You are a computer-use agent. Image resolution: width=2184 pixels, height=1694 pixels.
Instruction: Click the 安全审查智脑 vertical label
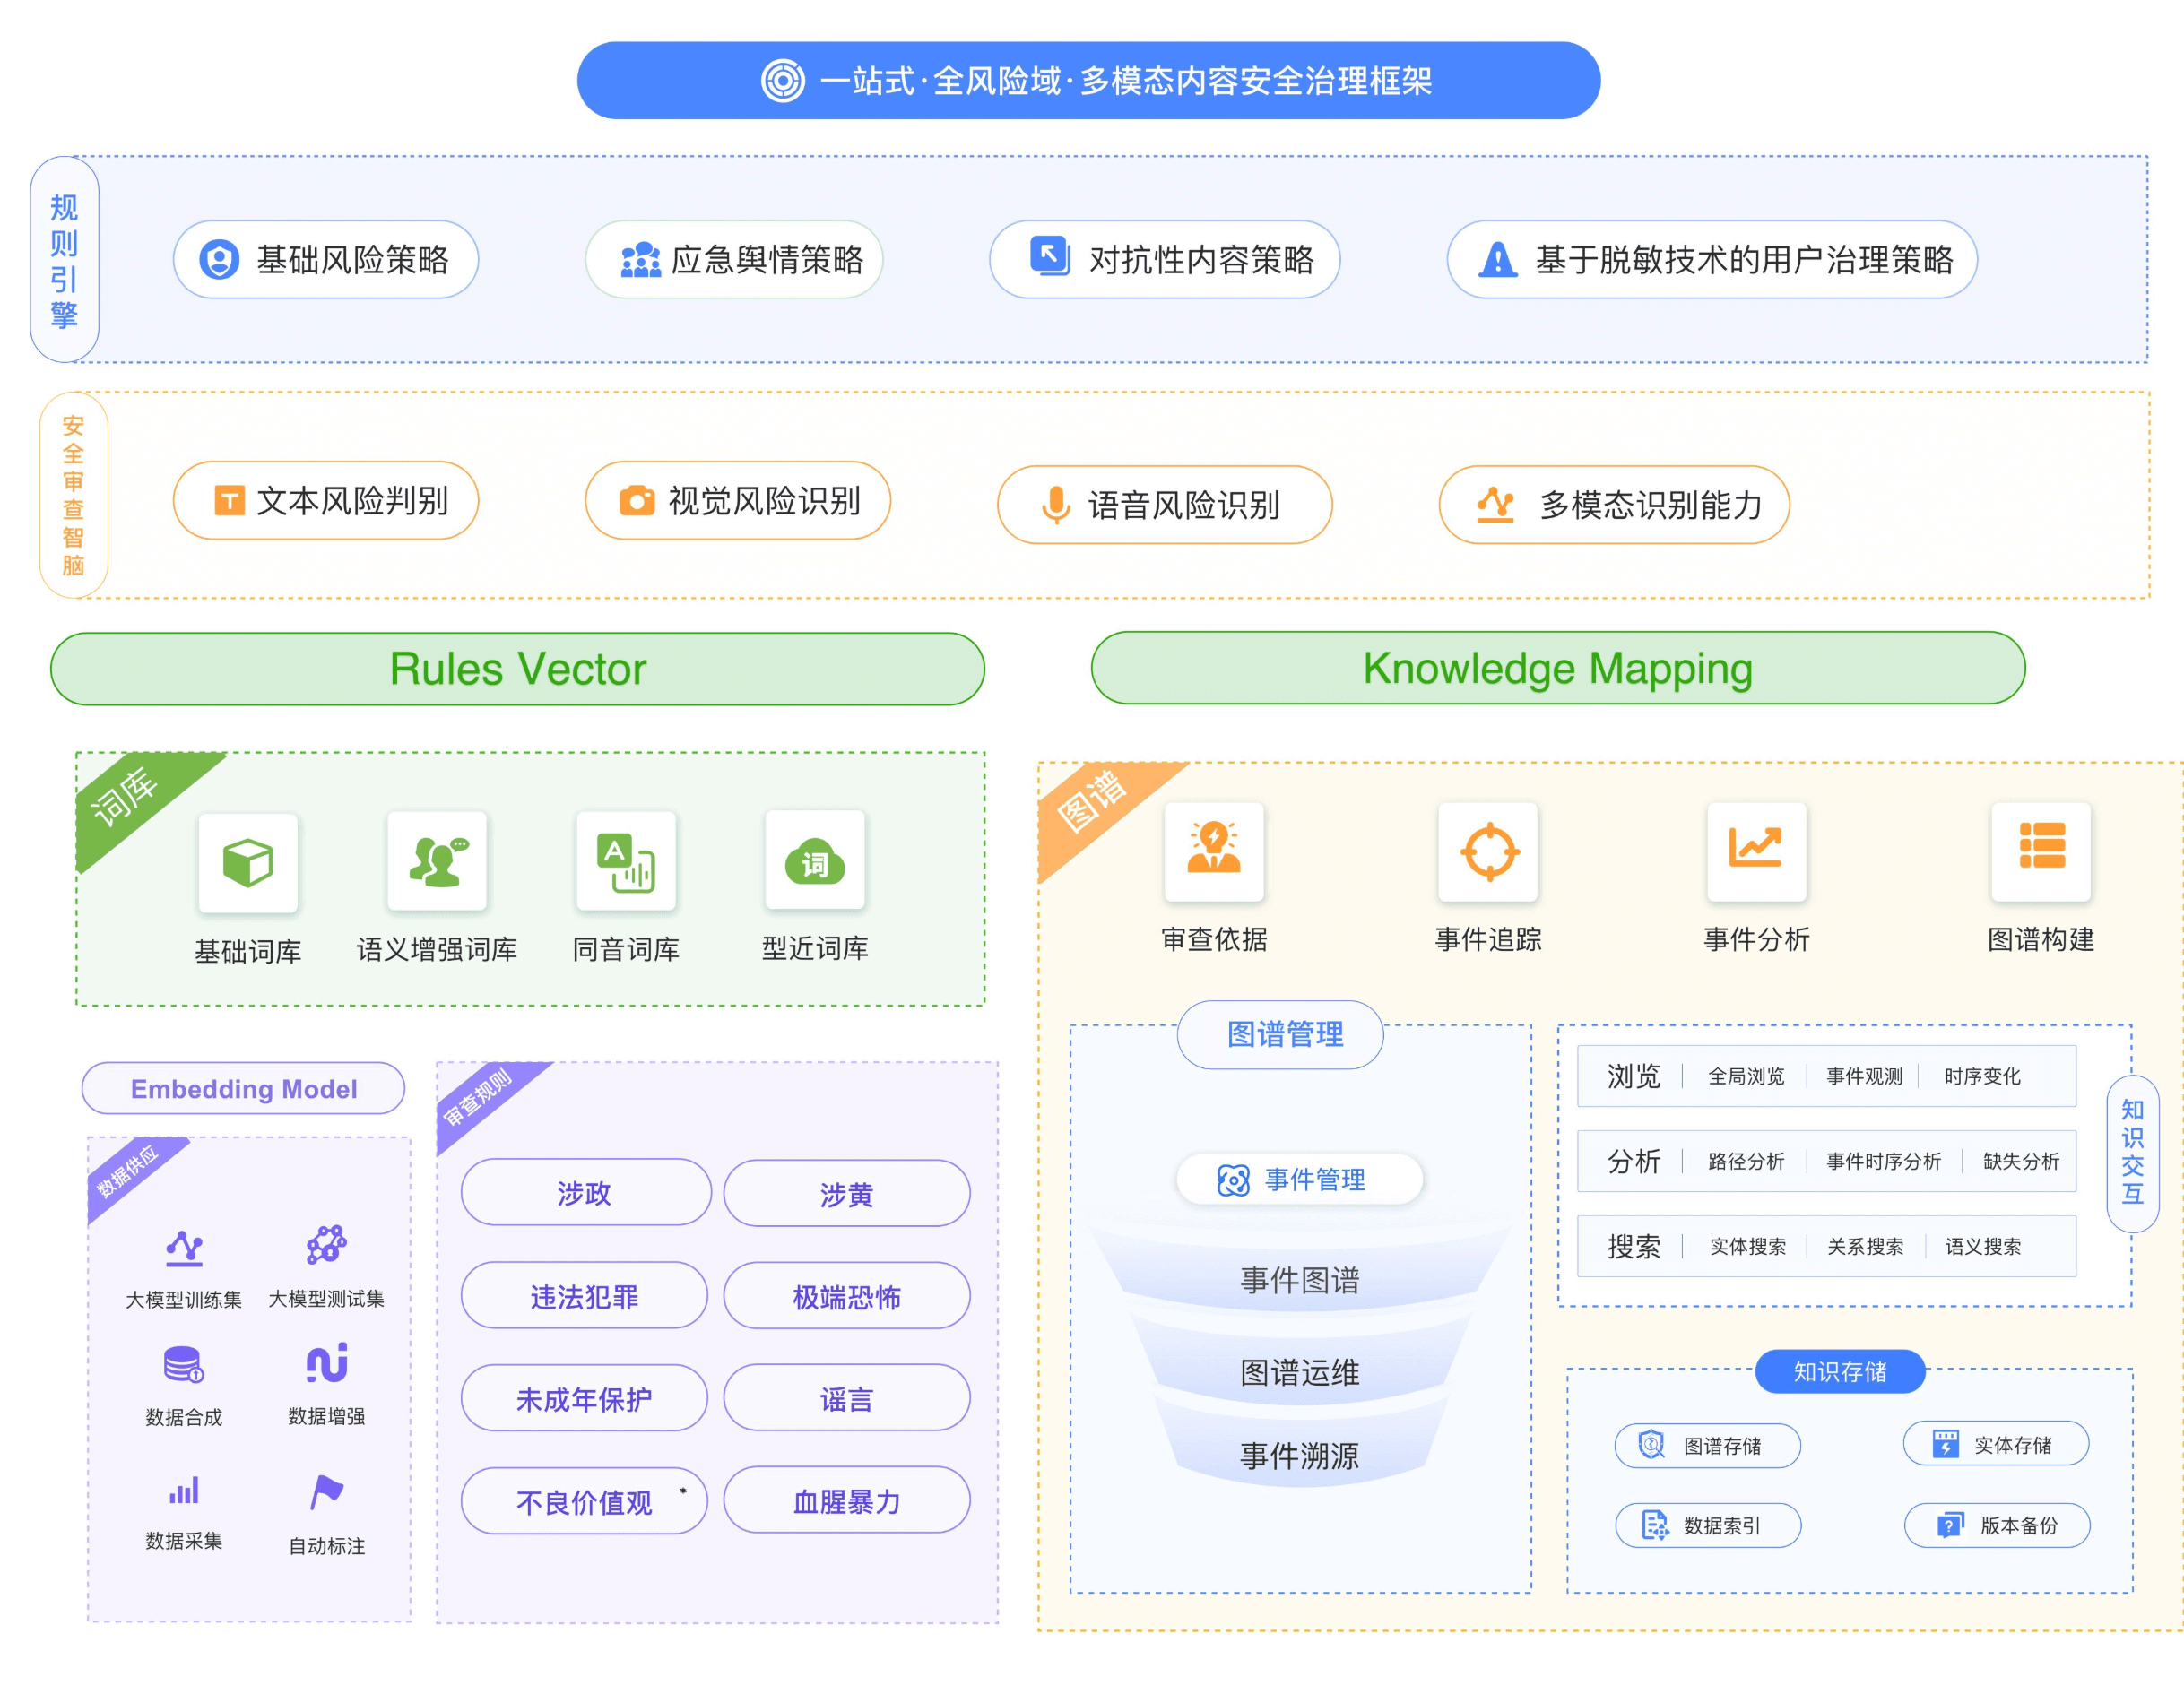point(73,495)
